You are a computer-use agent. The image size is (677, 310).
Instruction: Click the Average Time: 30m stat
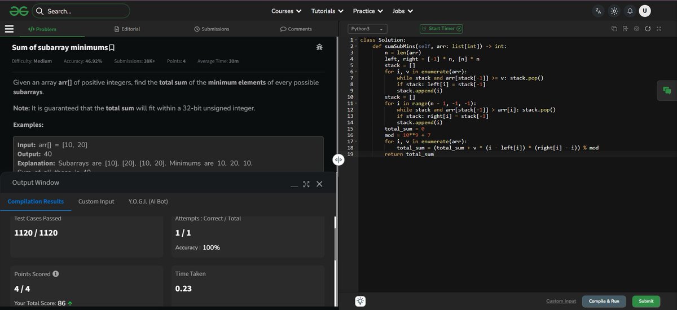click(218, 61)
